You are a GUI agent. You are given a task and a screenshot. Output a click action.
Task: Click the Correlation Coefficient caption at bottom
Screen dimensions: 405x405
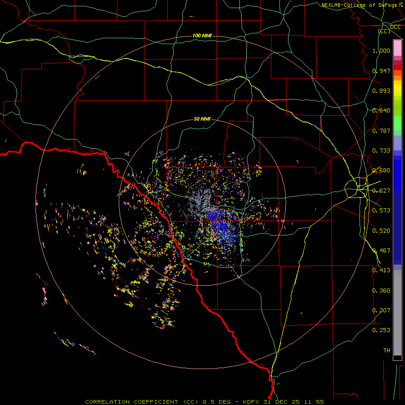click(x=204, y=402)
